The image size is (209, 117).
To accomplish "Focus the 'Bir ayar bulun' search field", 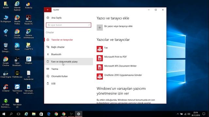I will pyautogui.click(x=69, y=25).
